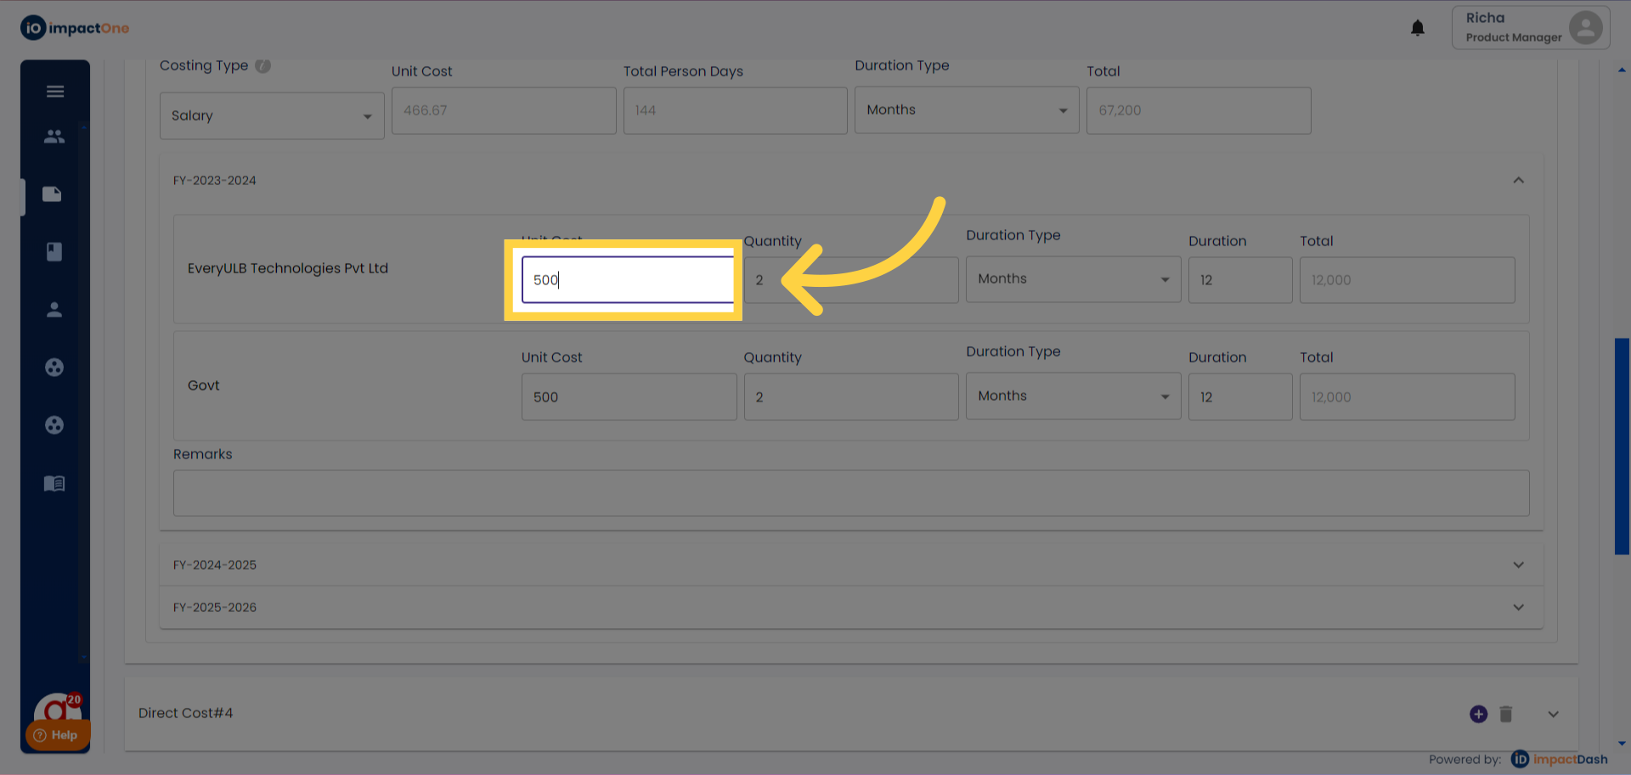Open the hamburger menu in sidebar
The image size is (1631, 775).
point(55,92)
